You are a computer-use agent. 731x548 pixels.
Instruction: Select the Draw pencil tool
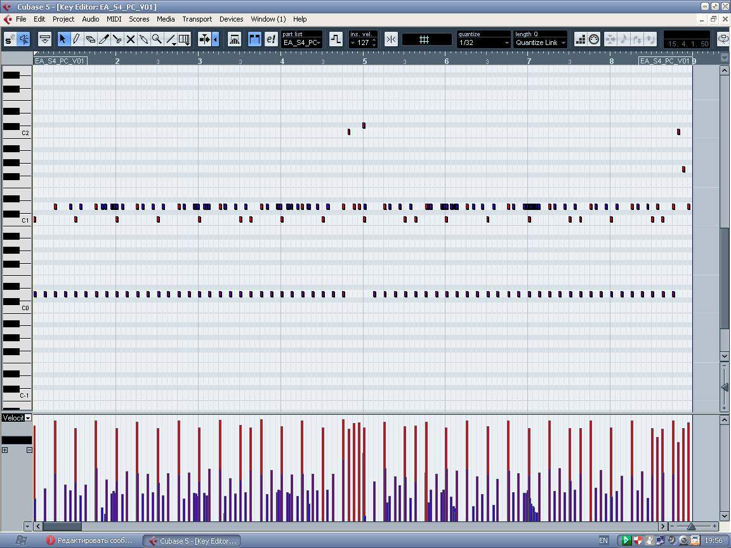click(76, 39)
